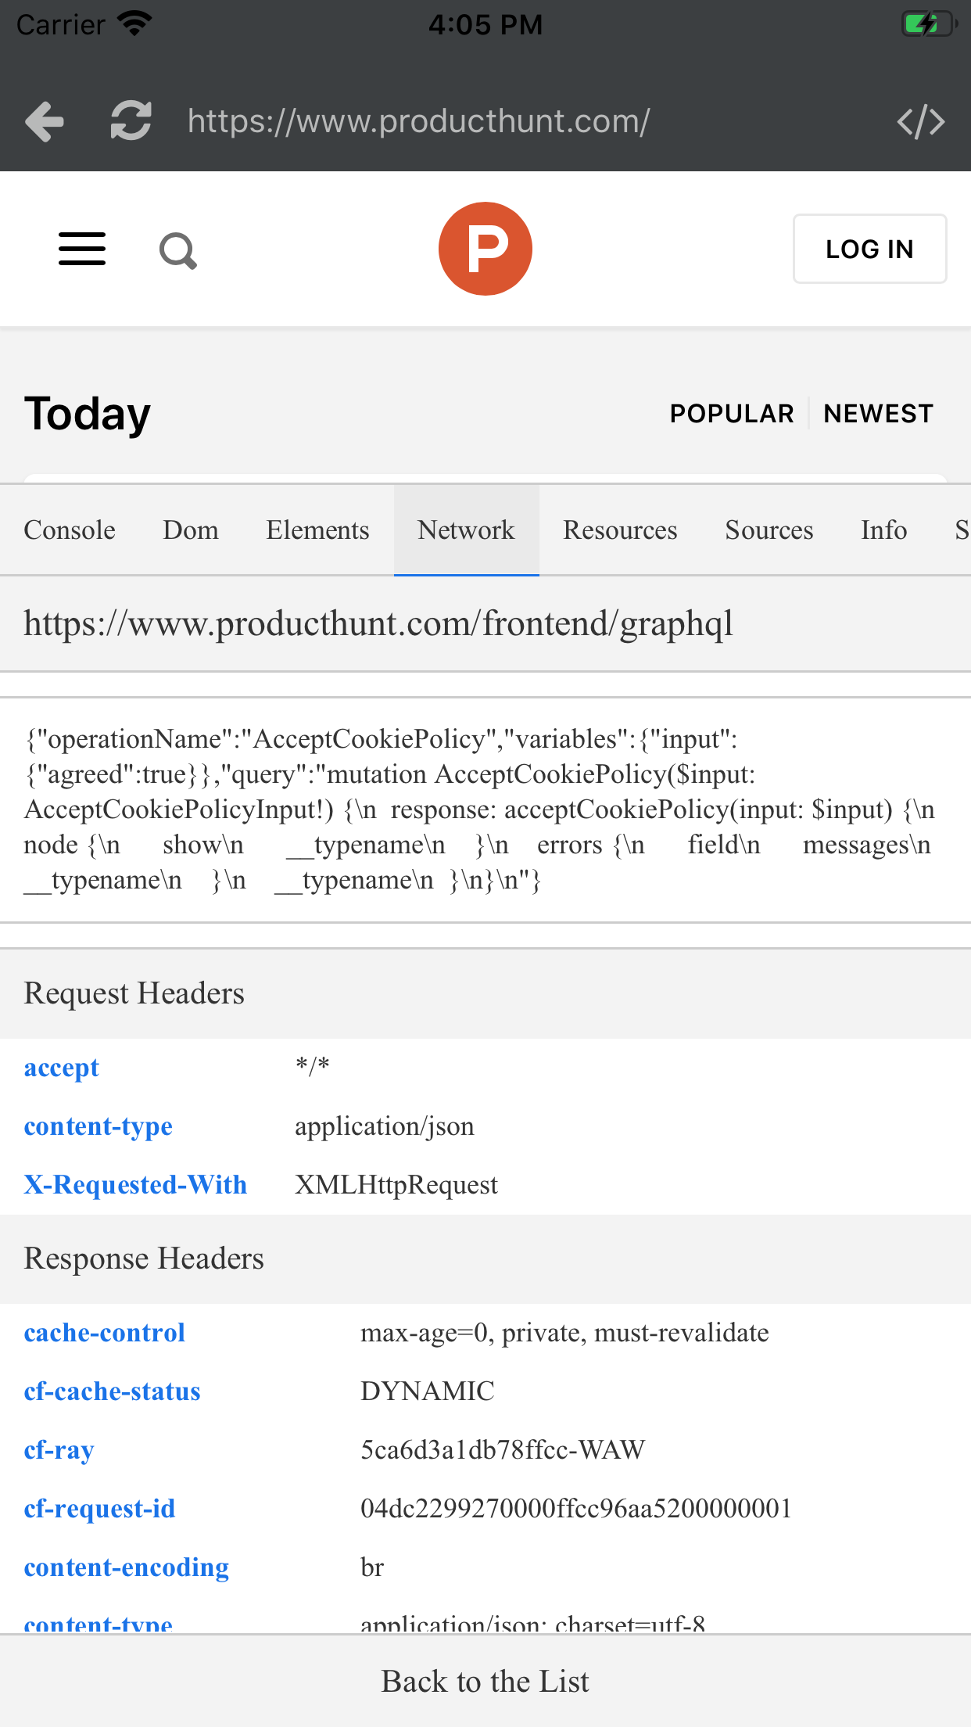Switch to the Sources tab
The image size is (971, 1727).
pyautogui.click(x=769, y=530)
